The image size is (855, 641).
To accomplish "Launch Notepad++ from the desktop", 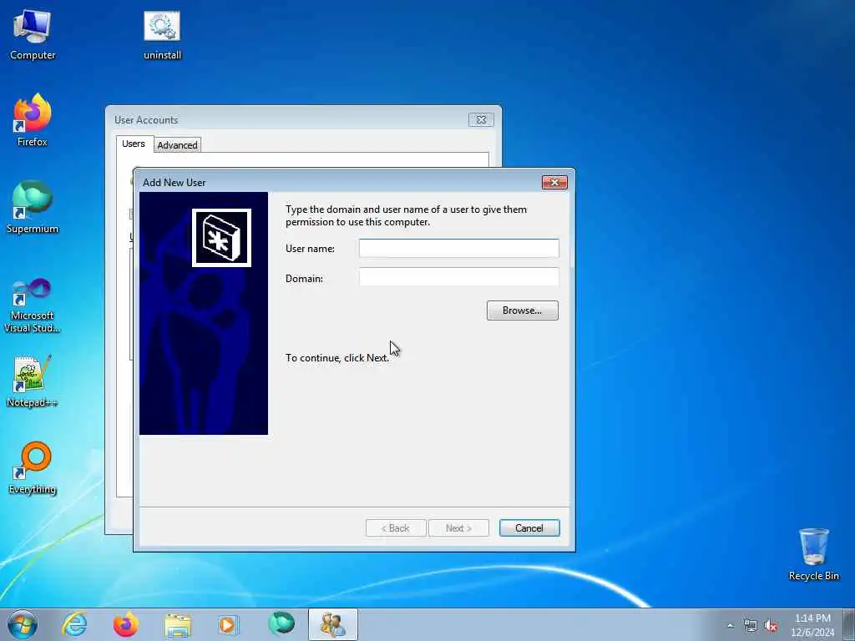I will pos(33,381).
